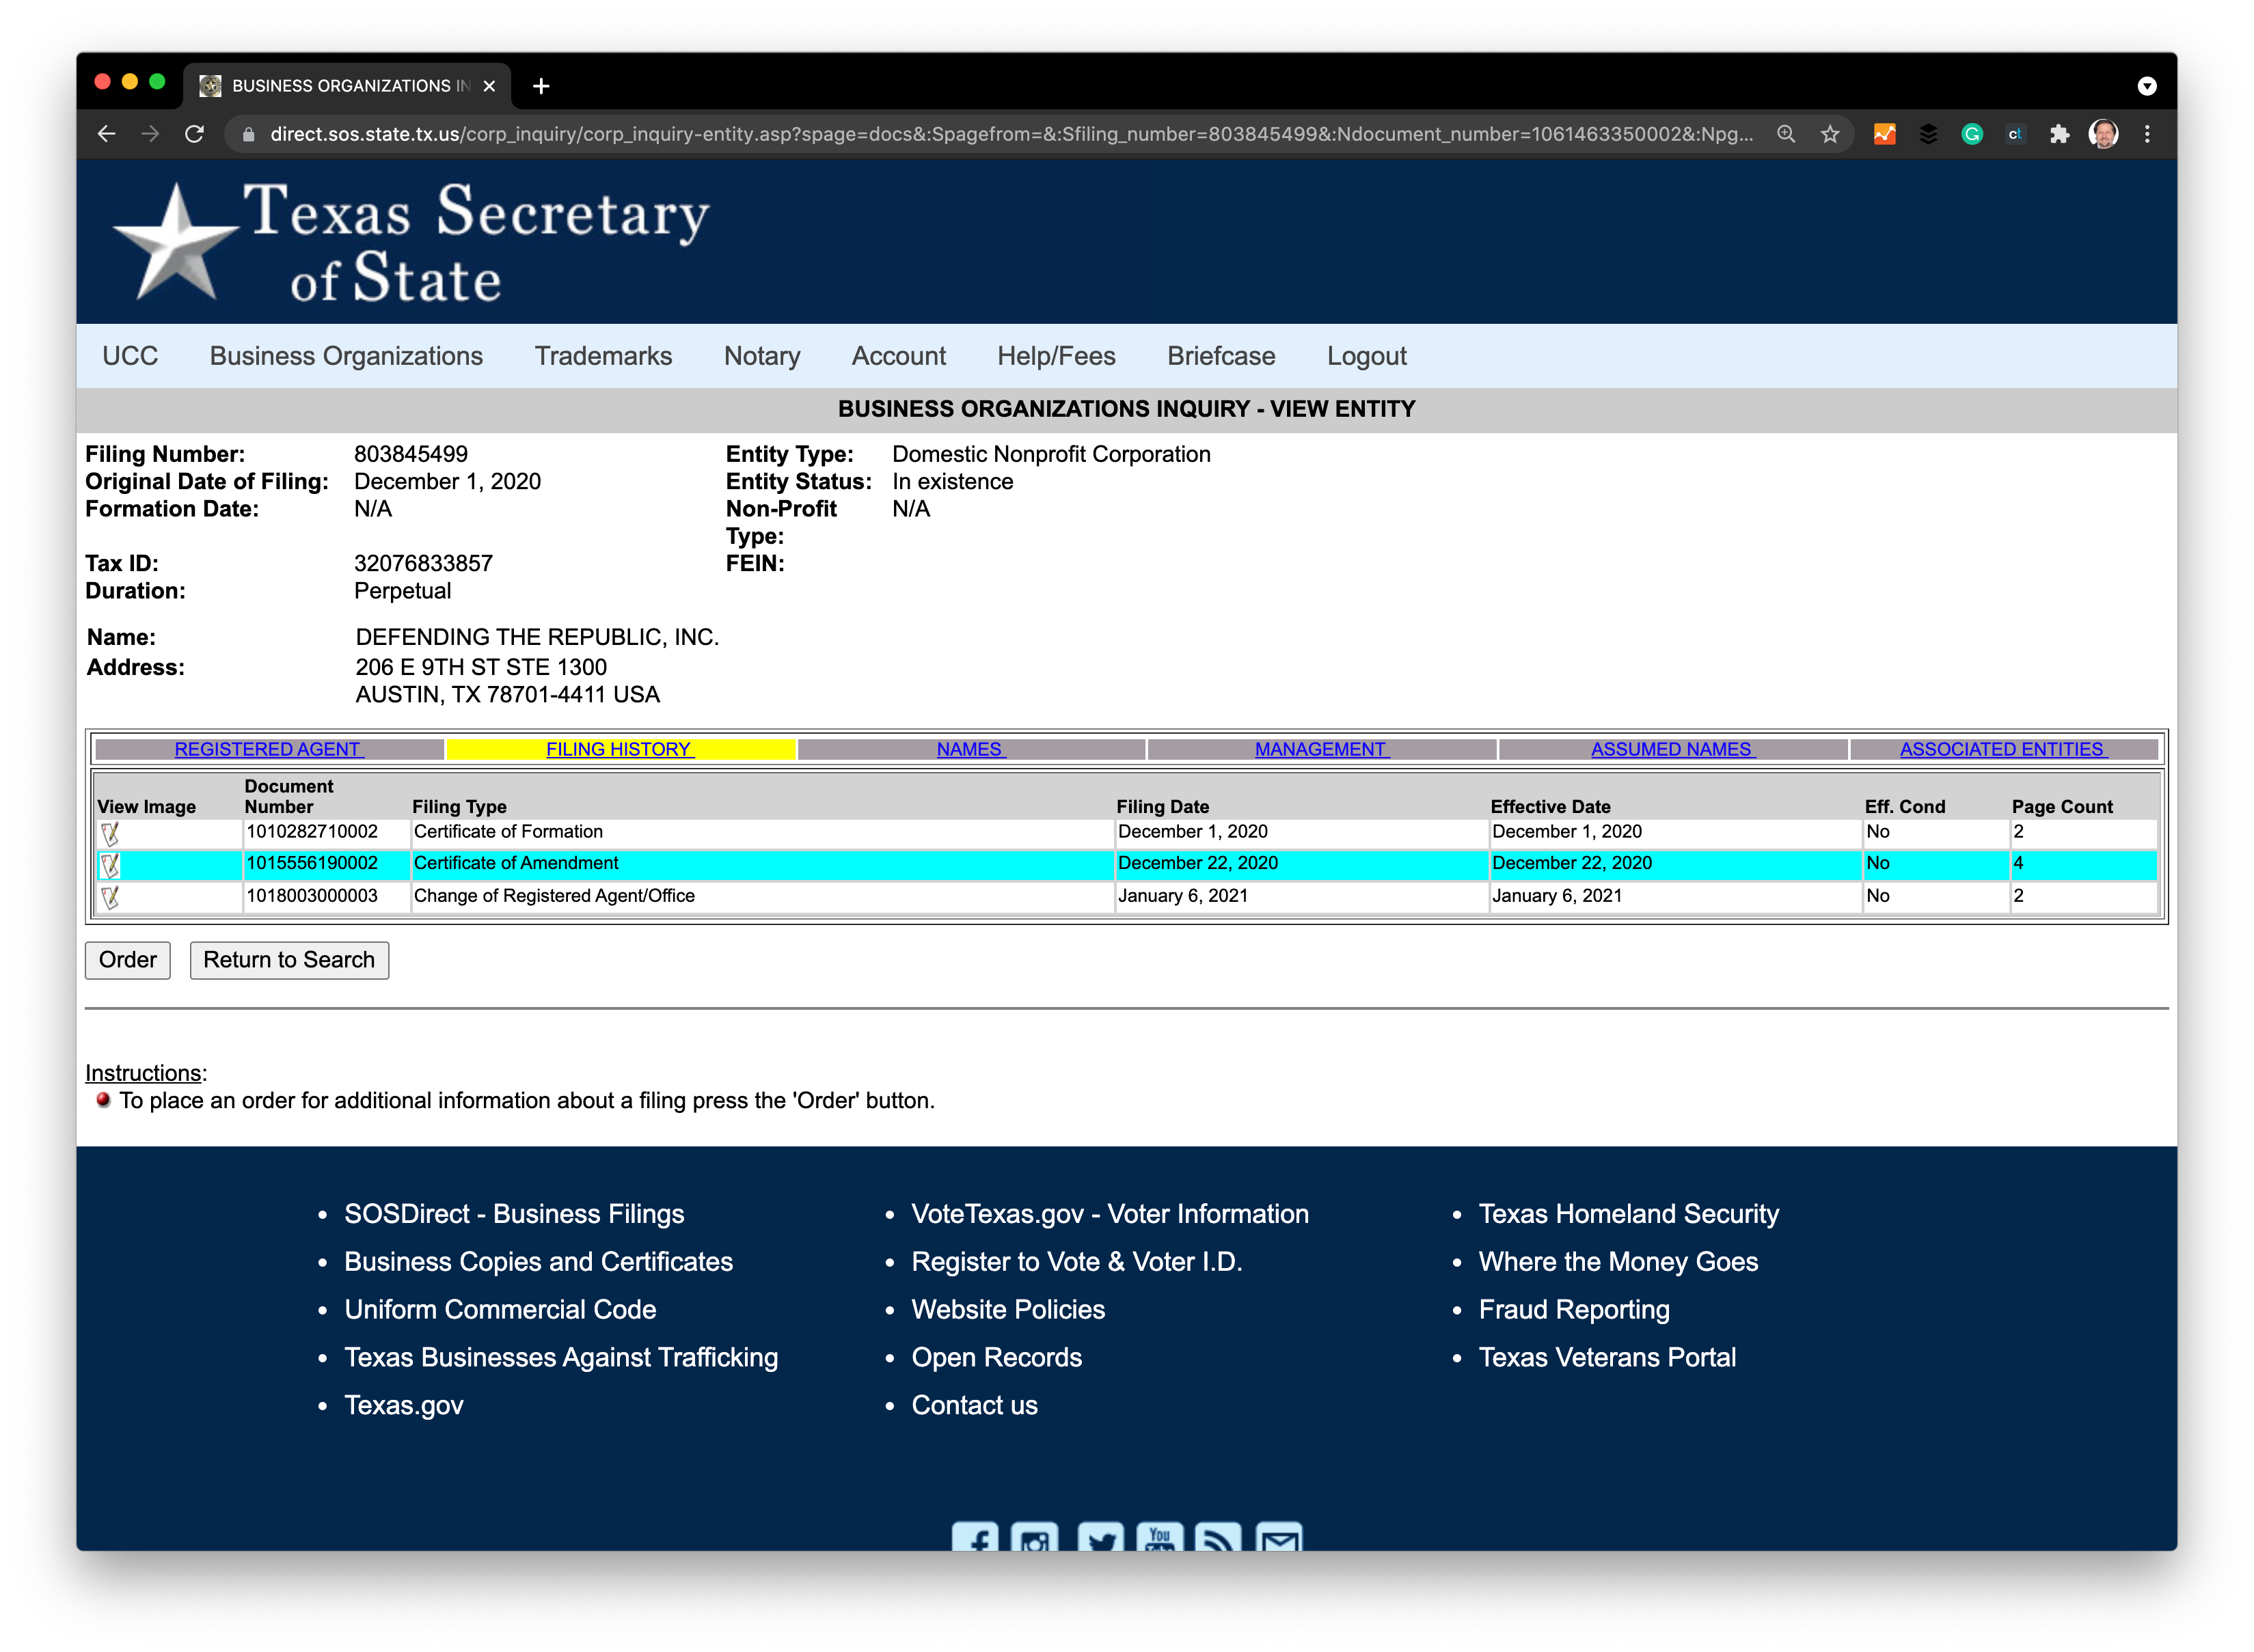Open SOSDirect - Business Filings link
The height and width of the screenshot is (1652, 2254).
pyautogui.click(x=514, y=1214)
